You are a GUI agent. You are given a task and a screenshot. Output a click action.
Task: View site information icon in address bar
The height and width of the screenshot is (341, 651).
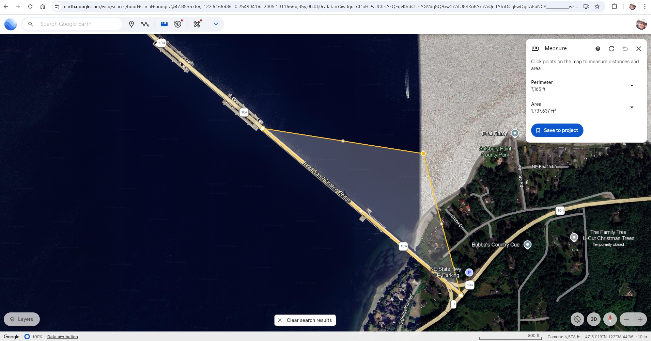(57, 6)
